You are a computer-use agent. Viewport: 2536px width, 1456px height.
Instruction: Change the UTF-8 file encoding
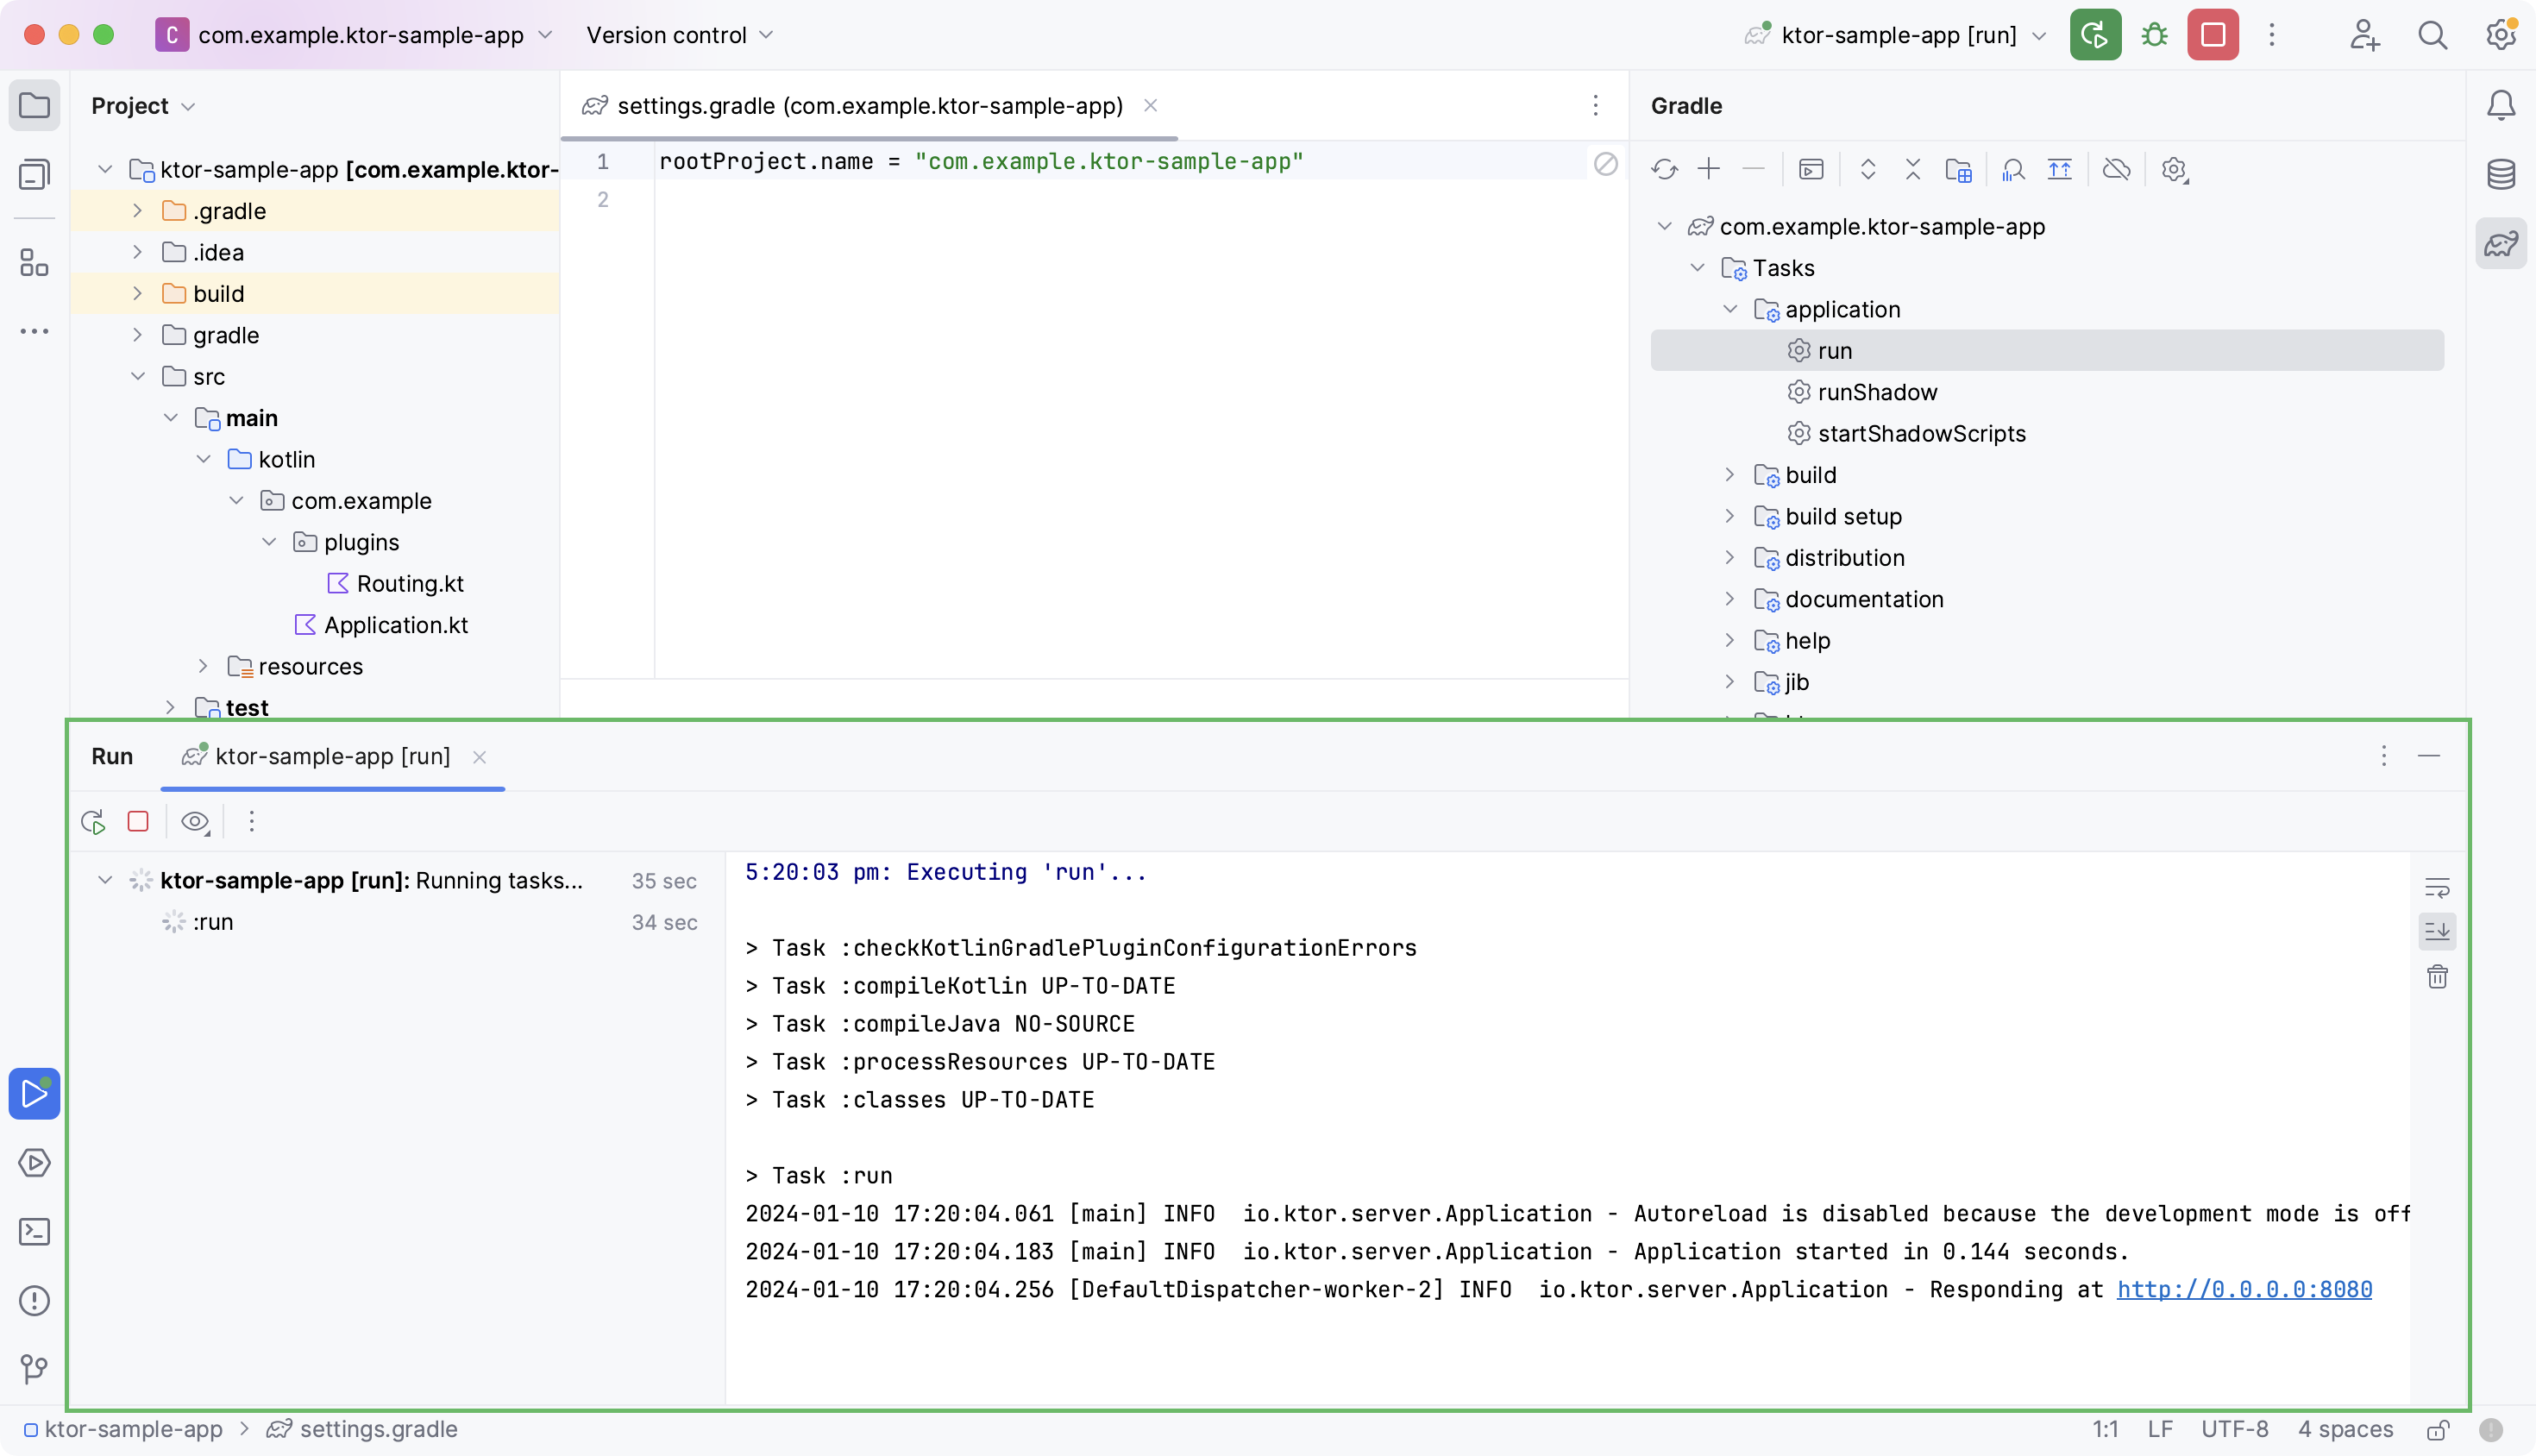2234,1430
